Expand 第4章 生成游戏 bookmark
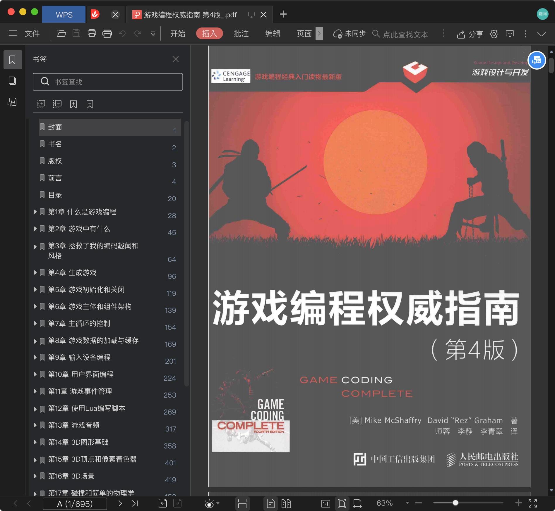 (35, 272)
